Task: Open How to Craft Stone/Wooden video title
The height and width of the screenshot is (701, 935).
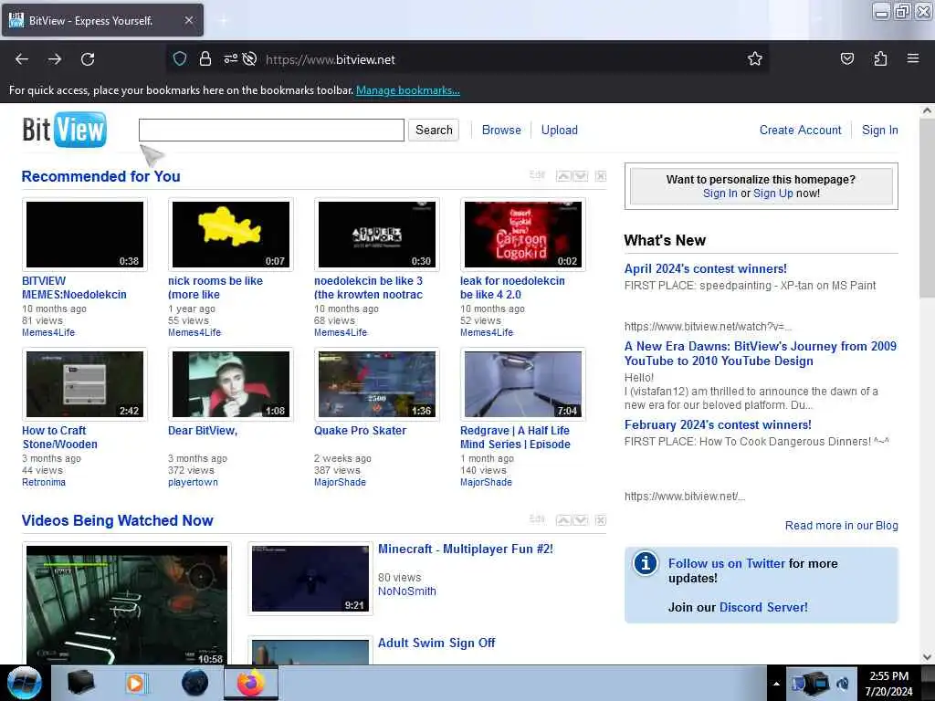Action: pyautogui.click(x=59, y=437)
